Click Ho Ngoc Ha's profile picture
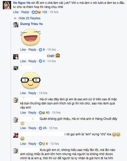 (7, 5)
